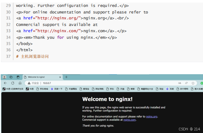Click the 'Thank you for using nginx.' text
Image resolution: width=203 pixels, height=133 pixels.
click(98, 126)
